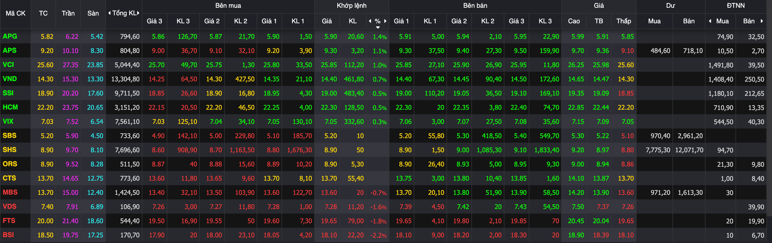The height and width of the screenshot is (243, 772).
Task: Click the right arrow after ĐTNN Bán
Action: [762, 21]
